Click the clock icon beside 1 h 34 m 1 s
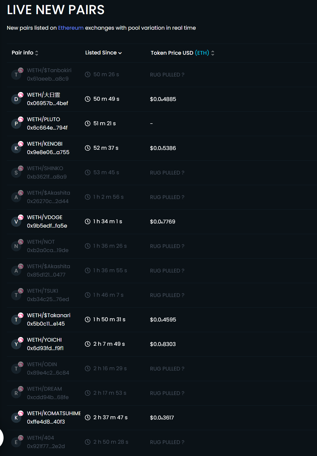The image size is (317, 456). [87, 221]
